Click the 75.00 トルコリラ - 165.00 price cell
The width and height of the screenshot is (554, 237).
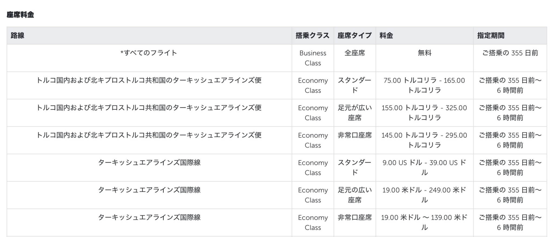tap(424, 85)
